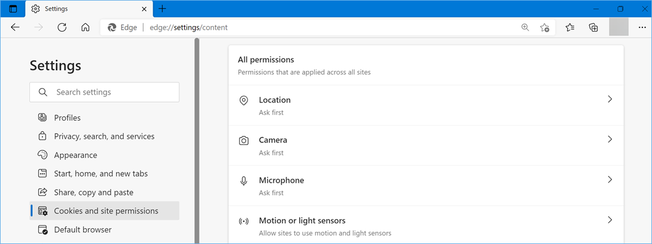Add this page to favorites
This screenshot has height=244, width=652.
(545, 27)
